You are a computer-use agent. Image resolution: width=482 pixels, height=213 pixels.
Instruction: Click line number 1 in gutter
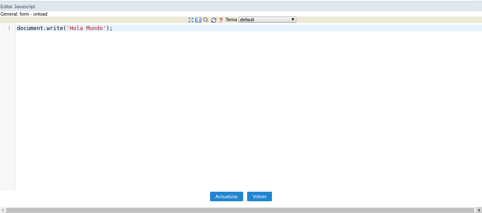(9, 28)
